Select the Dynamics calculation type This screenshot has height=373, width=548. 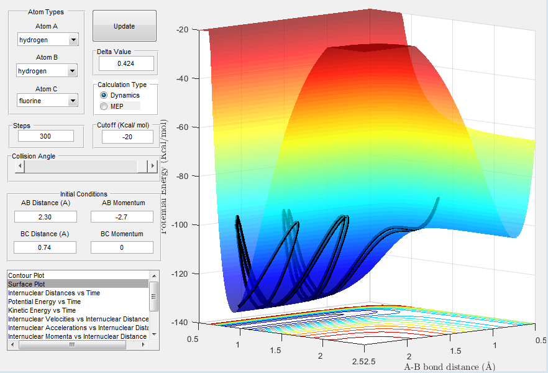click(104, 95)
